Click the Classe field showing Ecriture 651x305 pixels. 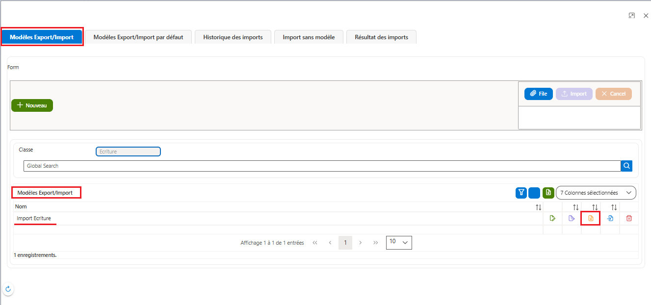pyautogui.click(x=128, y=152)
